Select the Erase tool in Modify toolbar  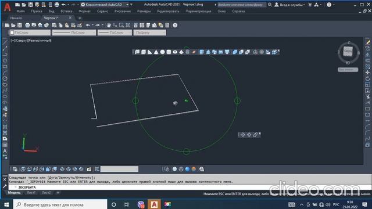367,42
